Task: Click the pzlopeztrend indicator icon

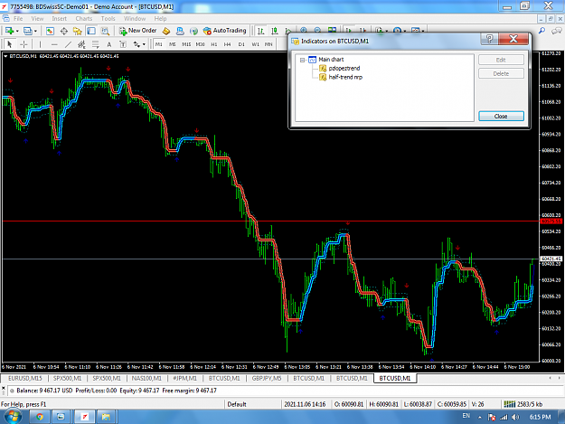Action: tap(323, 69)
